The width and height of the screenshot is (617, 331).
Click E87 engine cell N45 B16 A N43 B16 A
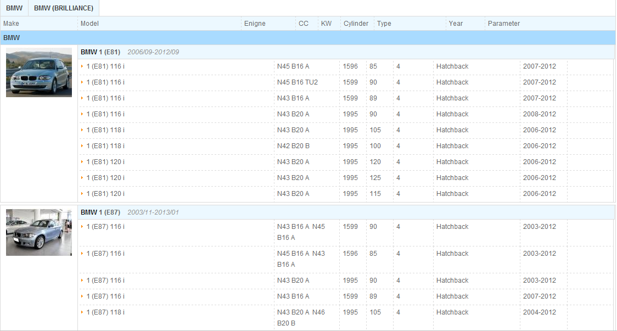(301, 259)
